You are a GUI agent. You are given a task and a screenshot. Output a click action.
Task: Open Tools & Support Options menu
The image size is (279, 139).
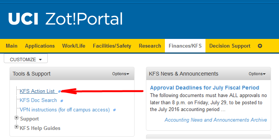point(121,74)
